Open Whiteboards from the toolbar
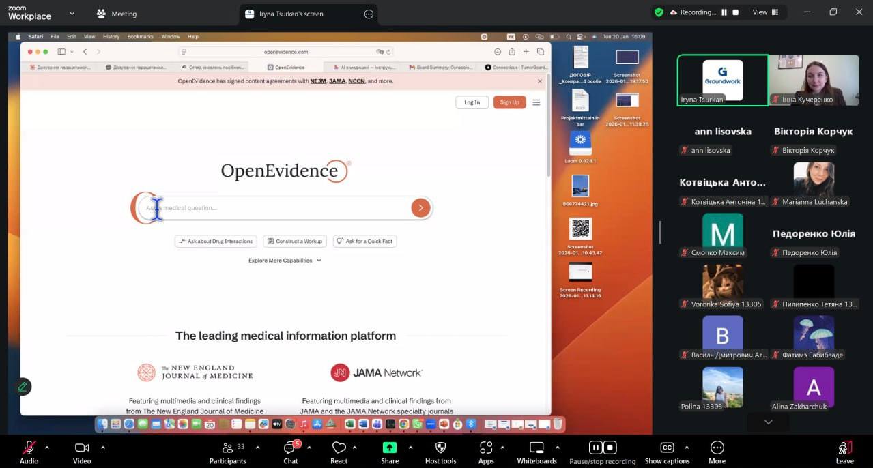873x468 pixels. [536, 448]
